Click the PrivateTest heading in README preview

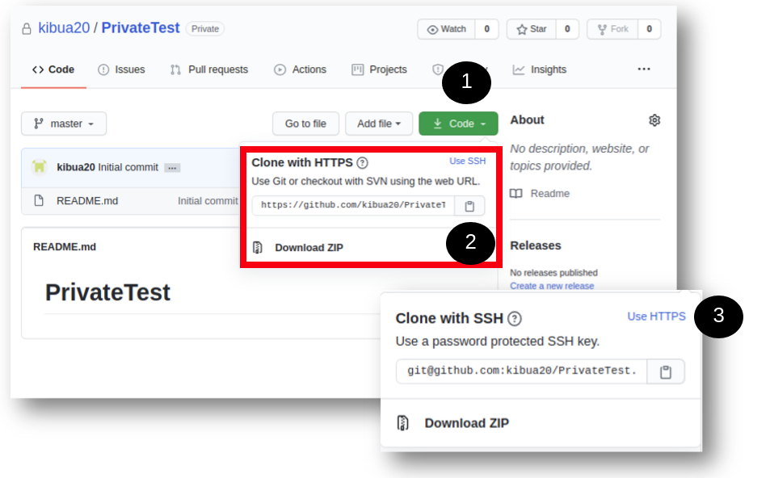click(x=107, y=292)
